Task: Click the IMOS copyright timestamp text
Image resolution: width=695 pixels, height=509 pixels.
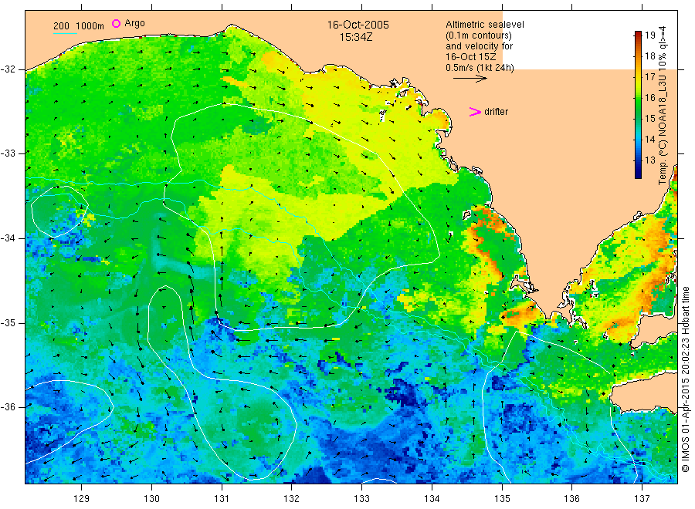Action: pos(686,379)
